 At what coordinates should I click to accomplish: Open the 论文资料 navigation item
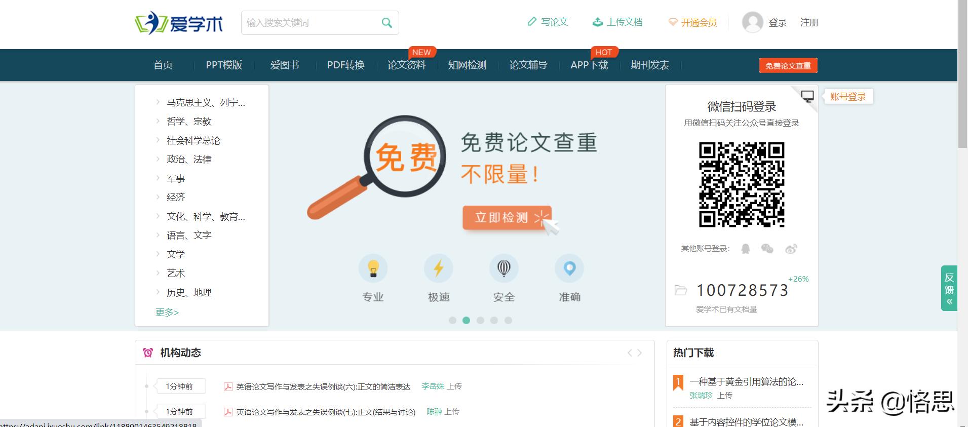pyautogui.click(x=406, y=65)
